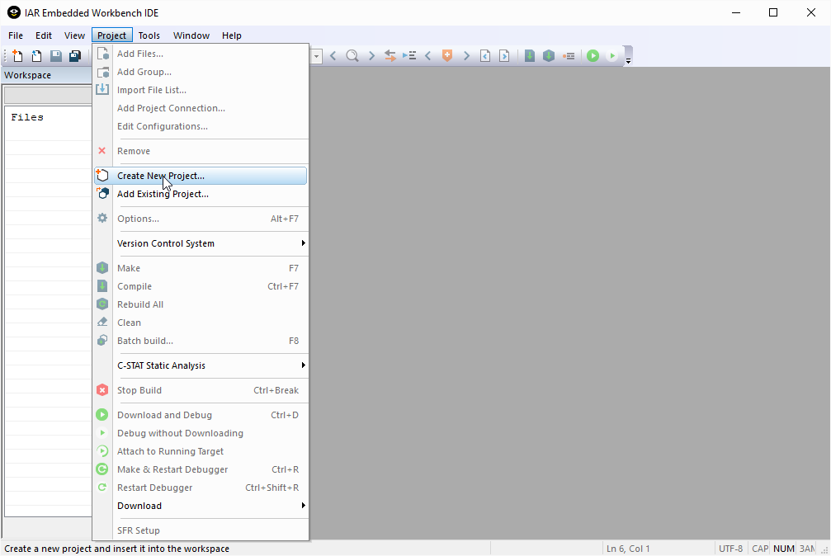
Task: Open the toolbar search combo box dropdown
Action: pos(316,55)
